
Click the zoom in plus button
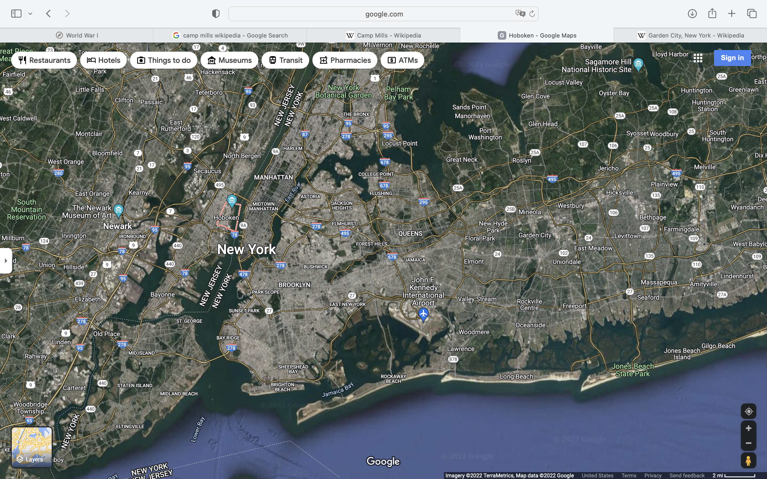(x=748, y=428)
